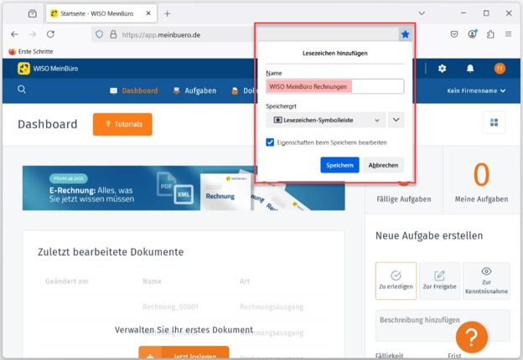Open the dashboard widget grid icon
The width and height of the screenshot is (523, 360).
(494, 123)
